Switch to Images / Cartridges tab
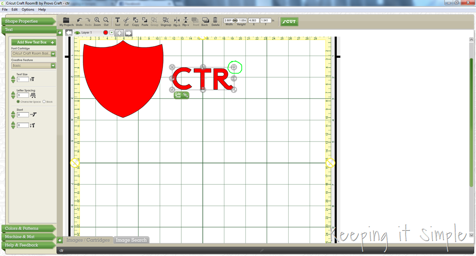 (88, 240)
